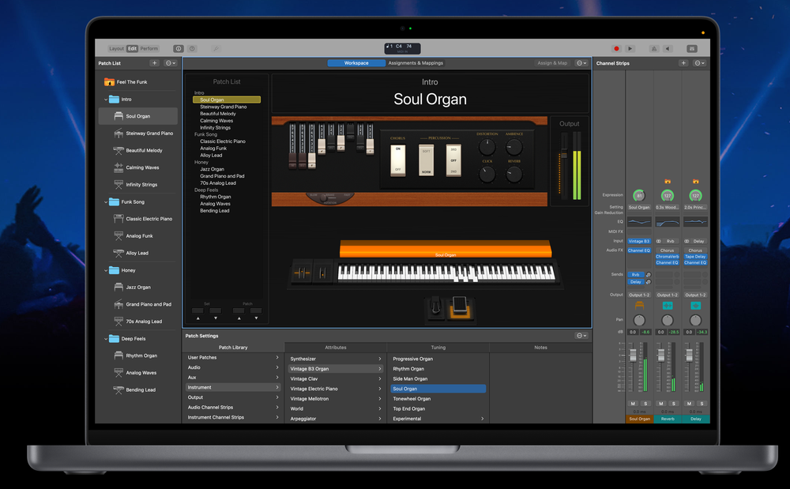Mute the Reverb channel strip
Screen dimensions: 790x489
click(x=661, y=404)
